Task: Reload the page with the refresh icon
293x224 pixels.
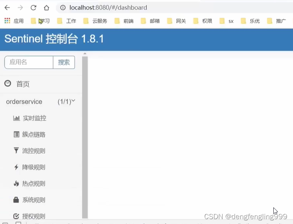Action: 33,8
